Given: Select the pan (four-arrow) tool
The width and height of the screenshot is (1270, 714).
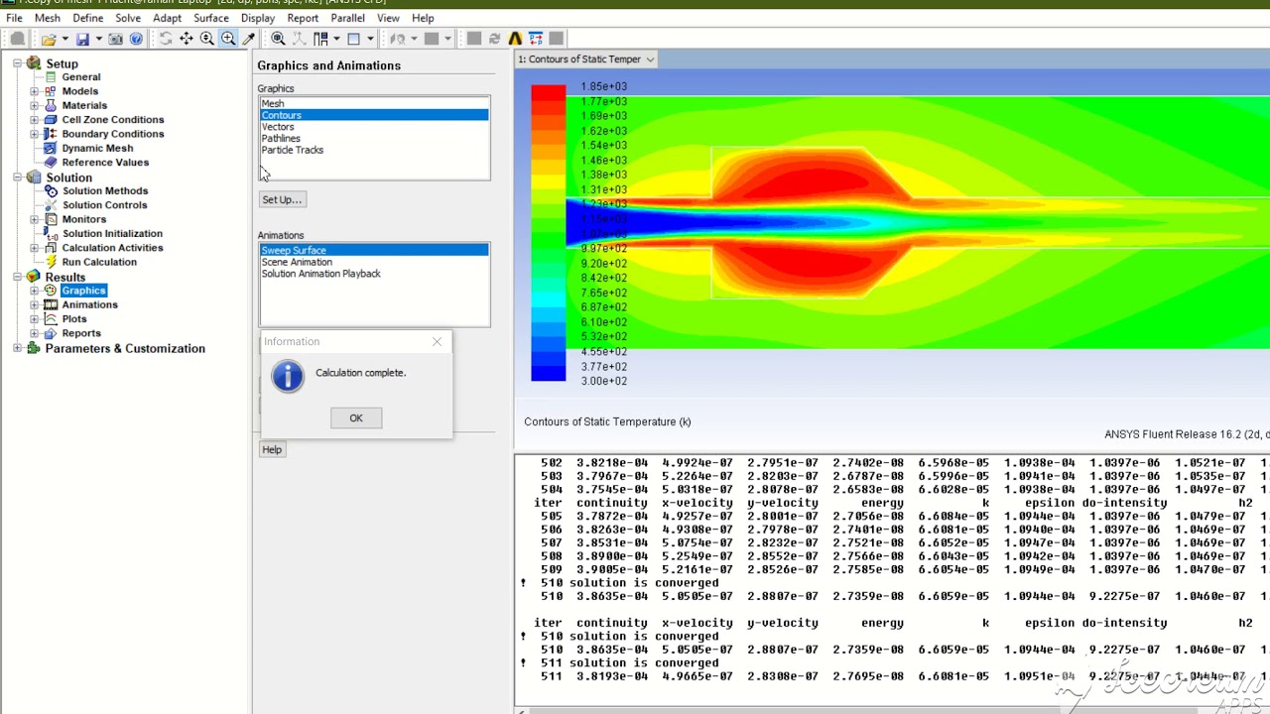Looking at the screenshot, I should [187, 39].
